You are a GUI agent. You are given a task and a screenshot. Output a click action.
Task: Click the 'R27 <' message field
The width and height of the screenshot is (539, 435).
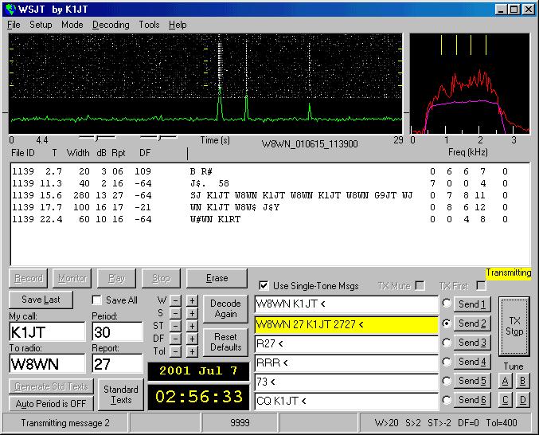346,343
